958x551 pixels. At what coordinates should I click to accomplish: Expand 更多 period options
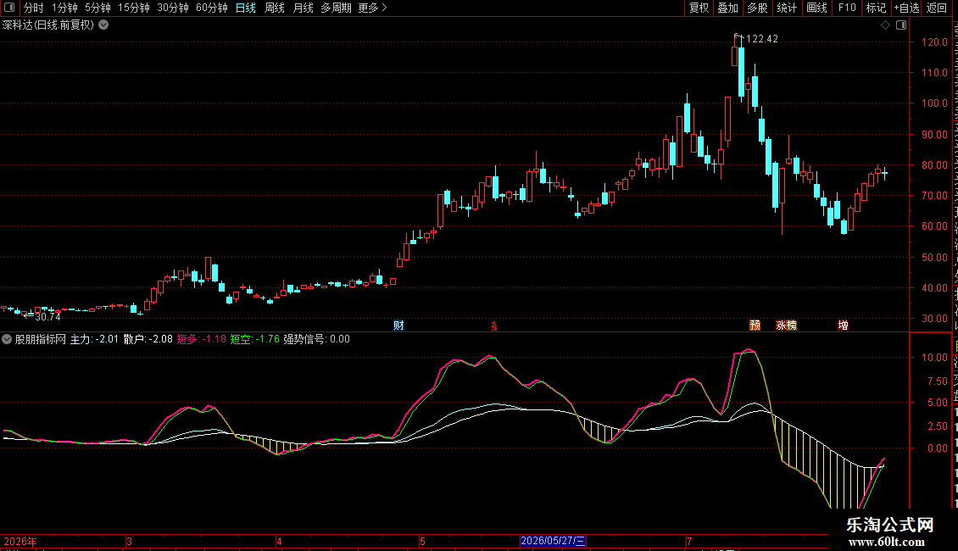[x=372, y=8]
